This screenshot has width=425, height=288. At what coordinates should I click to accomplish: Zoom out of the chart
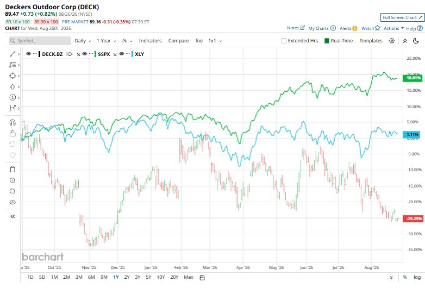pos(12,191)
